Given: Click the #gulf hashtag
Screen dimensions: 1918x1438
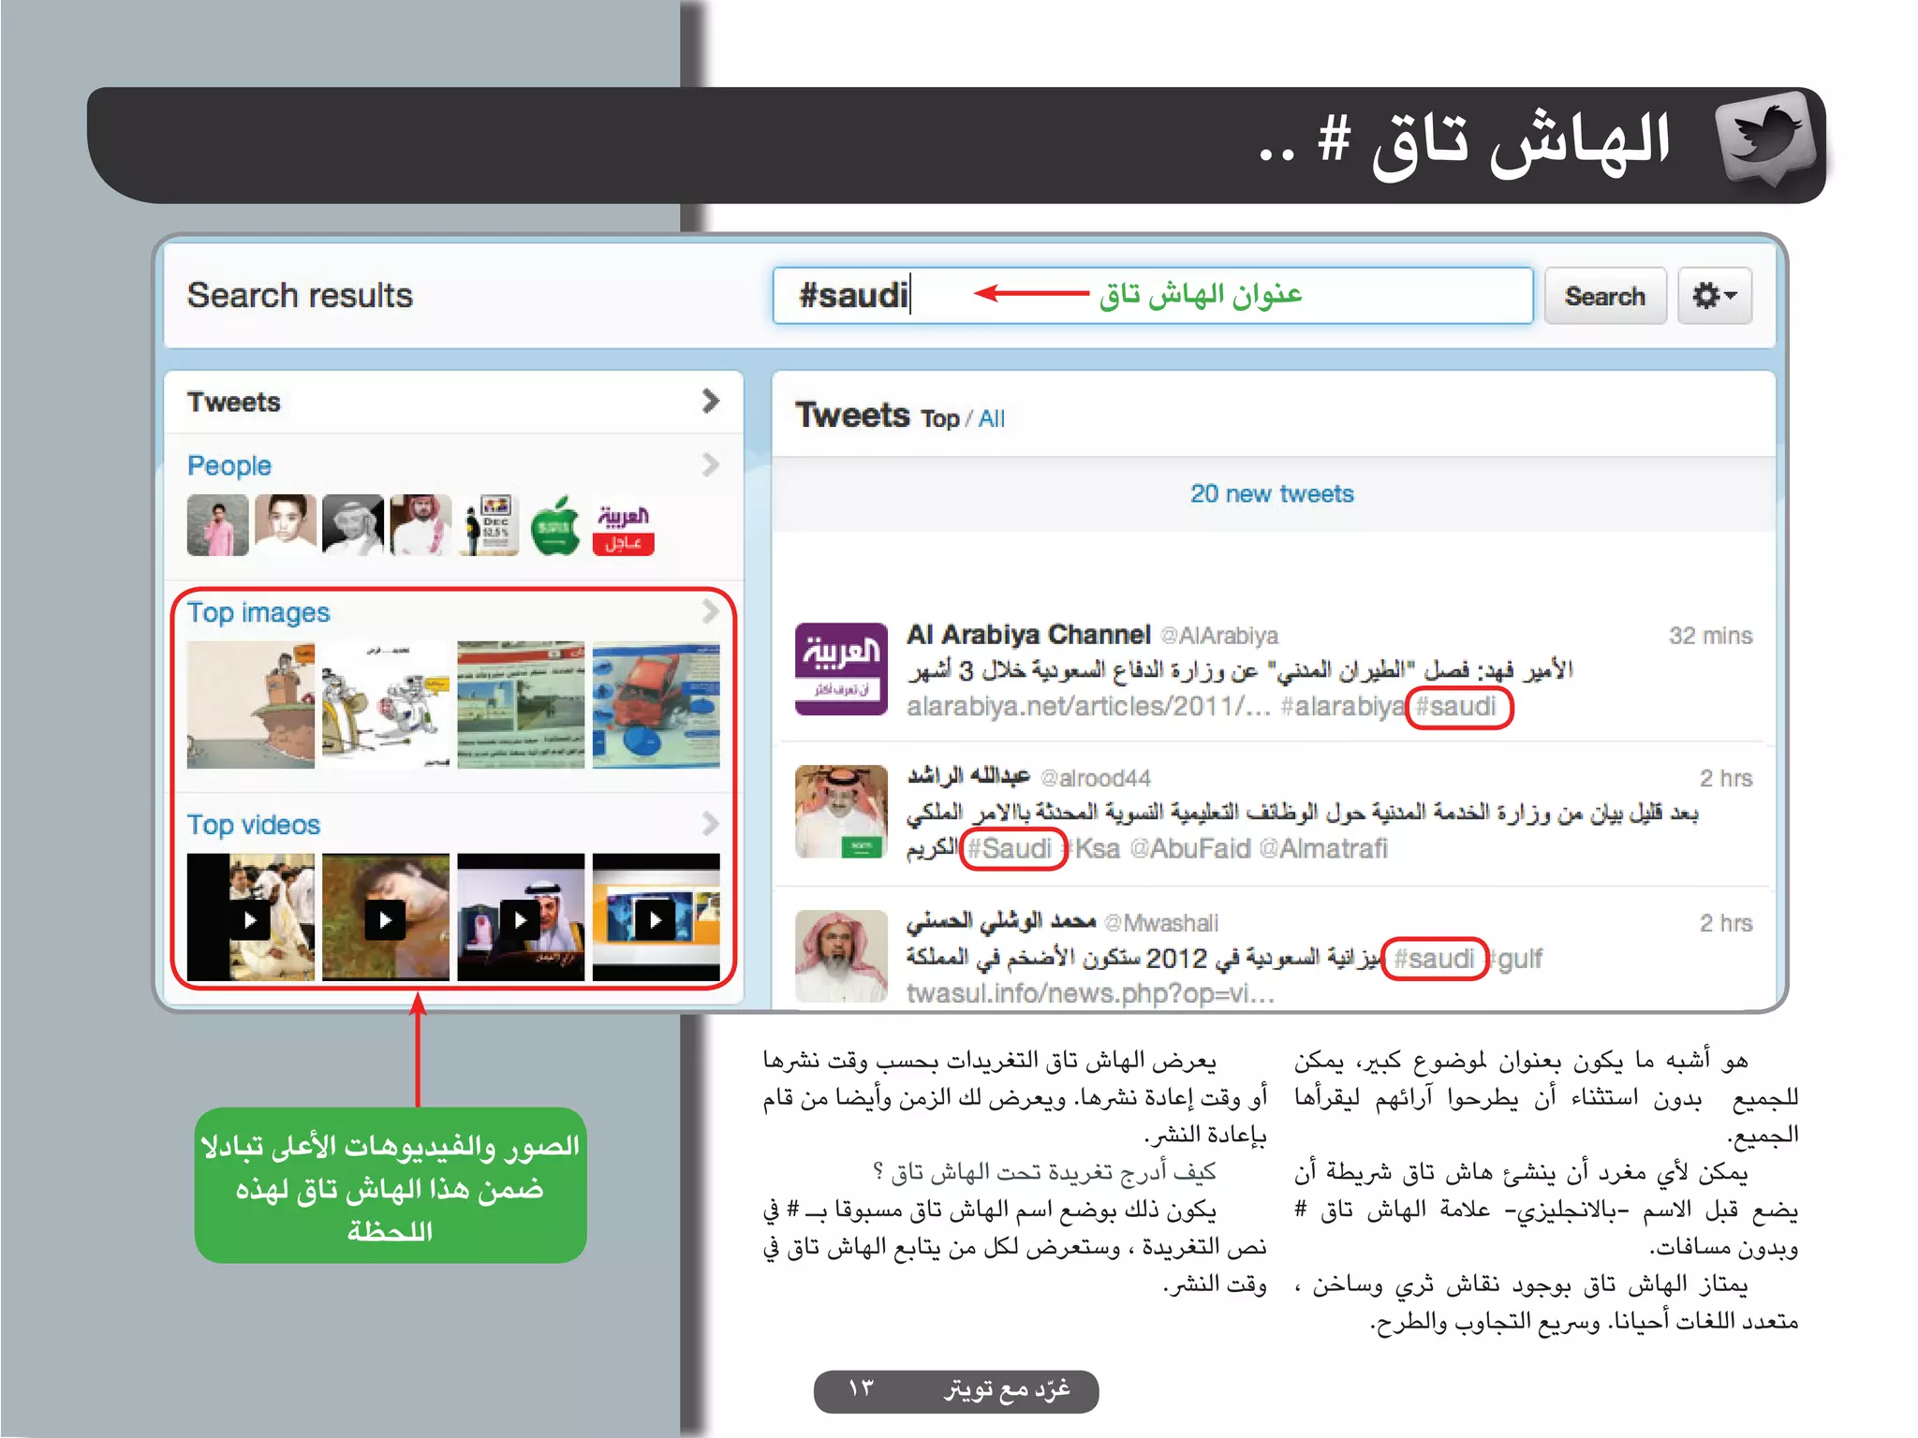Looking at the screenshot, I should click(x=1514, y=959).
